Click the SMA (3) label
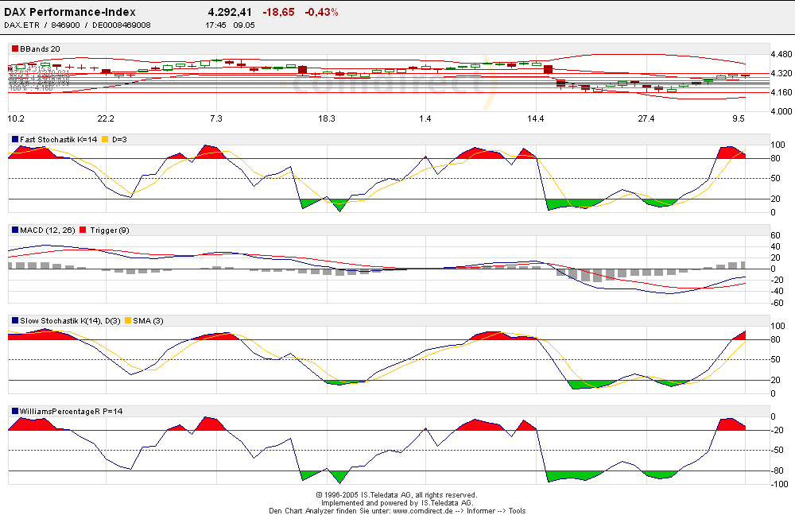Image resolution: width=795 pixels, height=515 pixels. coord(148,321)
